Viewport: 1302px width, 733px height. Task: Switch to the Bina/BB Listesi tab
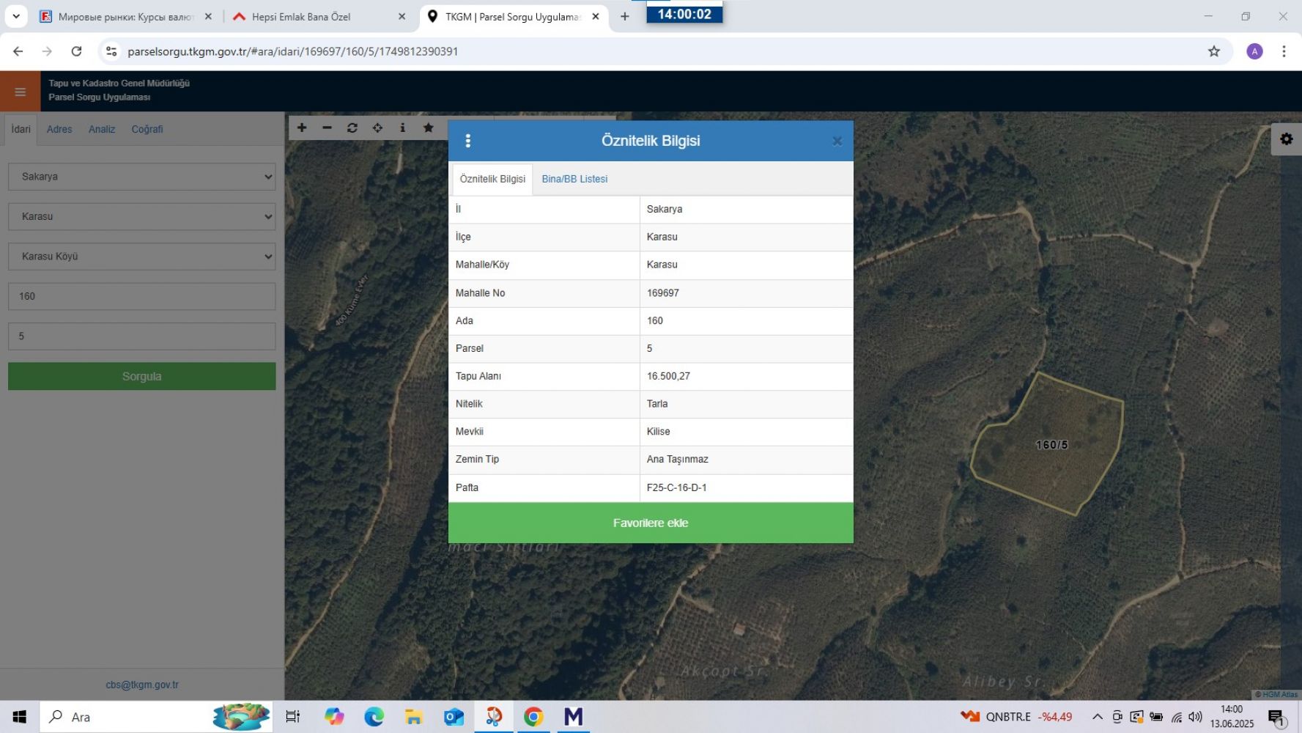pyautogui.click(x=574, y=179)
